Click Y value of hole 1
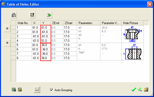Viewport: 154px width, 97px height. 46,28
